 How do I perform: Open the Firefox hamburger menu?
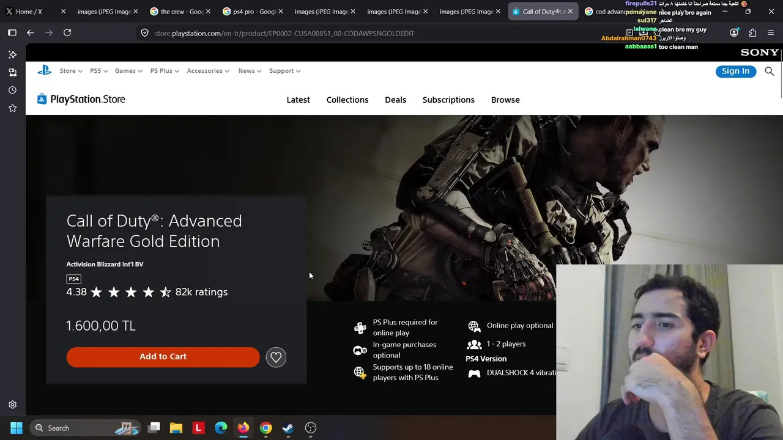tap(771, 33)
